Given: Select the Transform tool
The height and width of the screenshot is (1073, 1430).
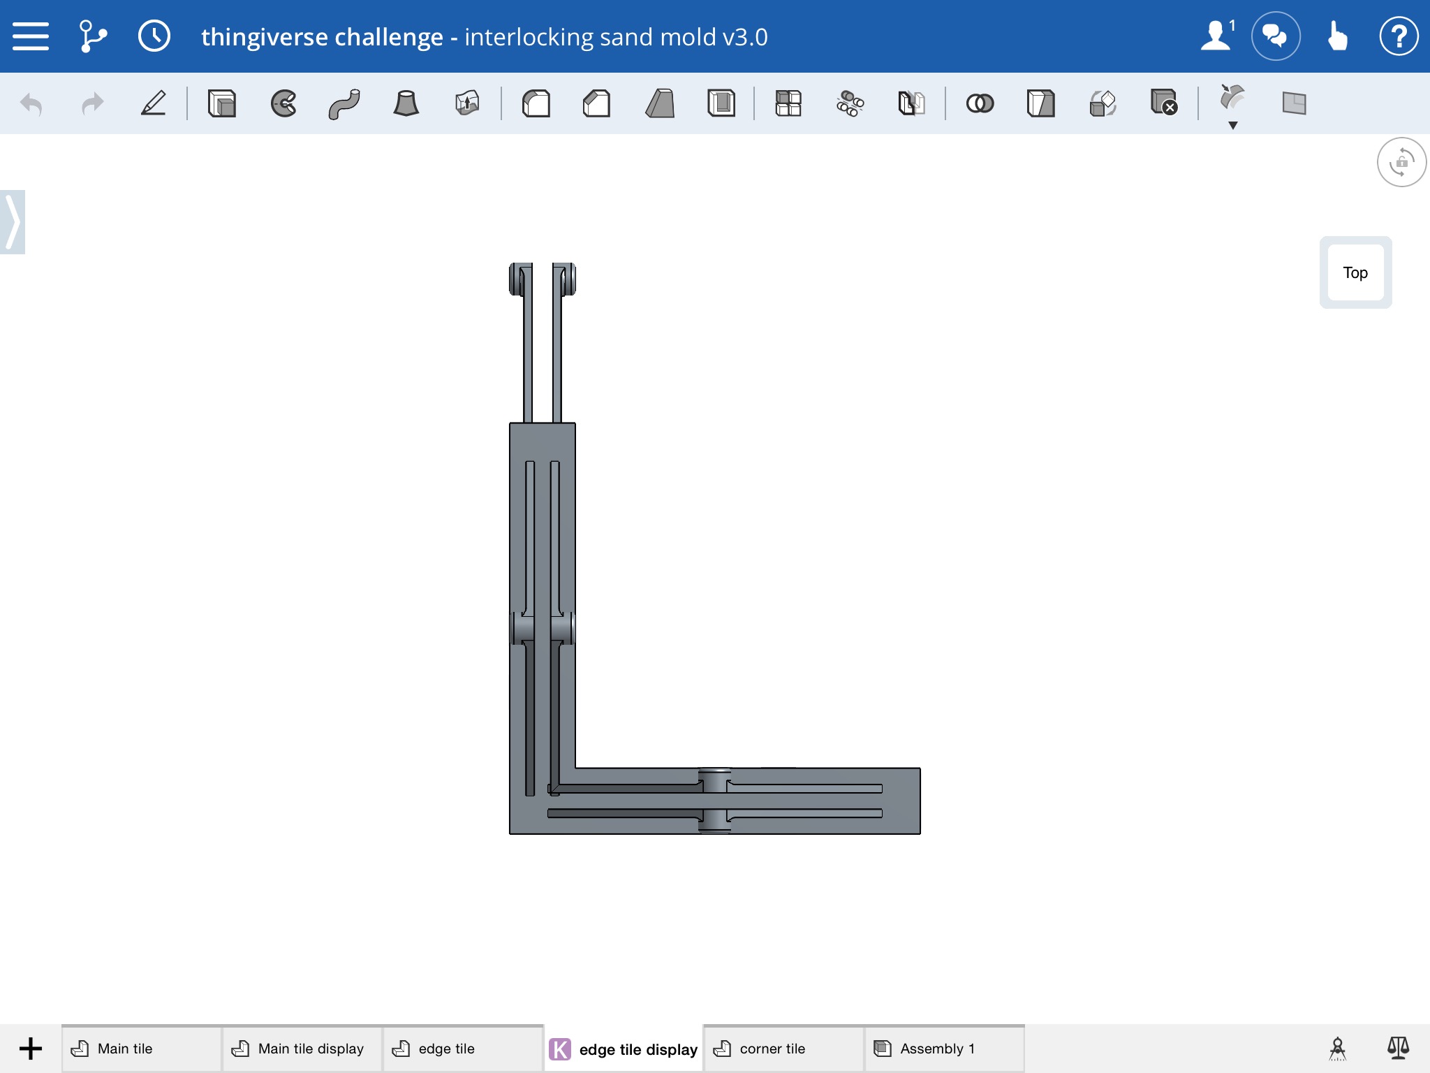Looking at the screenshot, I should point(1103,103).
